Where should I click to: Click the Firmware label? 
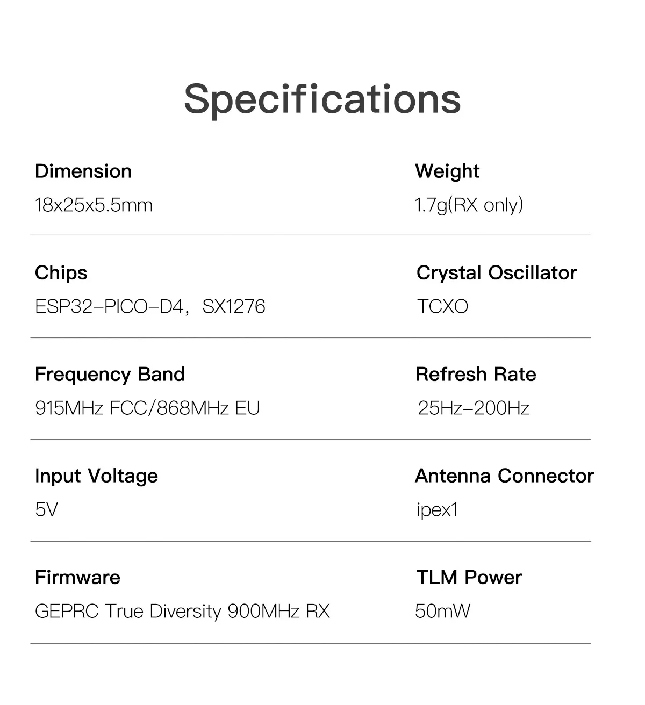point(77,578)
